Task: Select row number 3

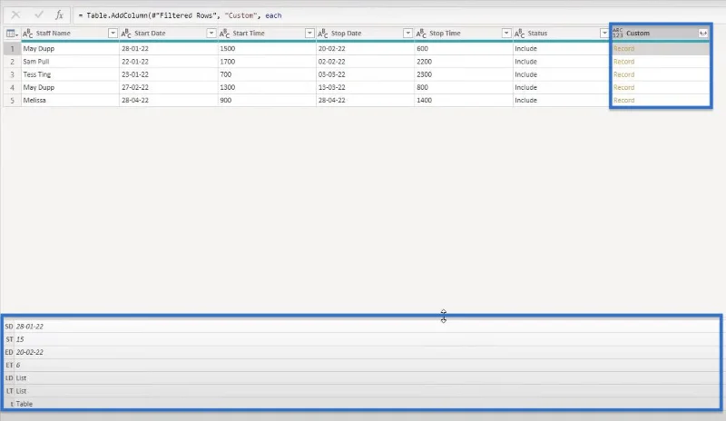Action: 12,74
